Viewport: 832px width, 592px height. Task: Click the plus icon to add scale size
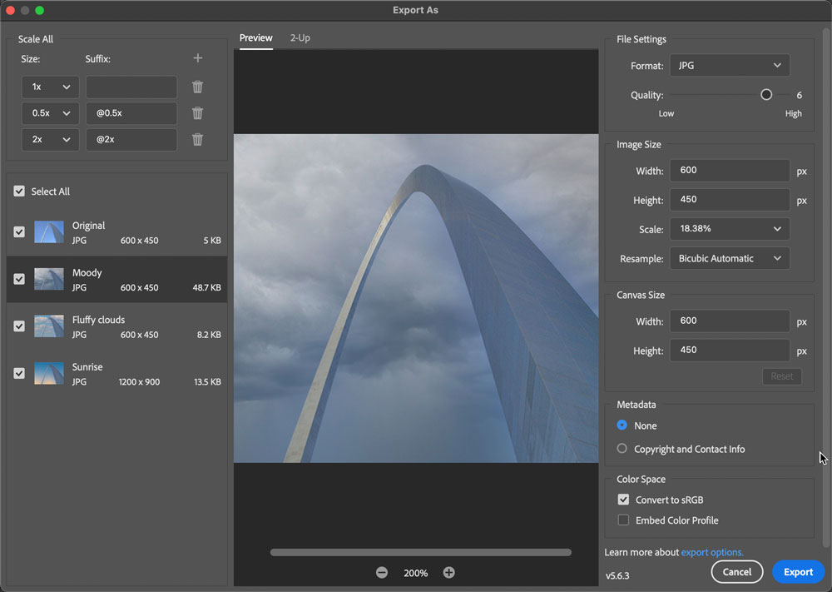[197, 58]
